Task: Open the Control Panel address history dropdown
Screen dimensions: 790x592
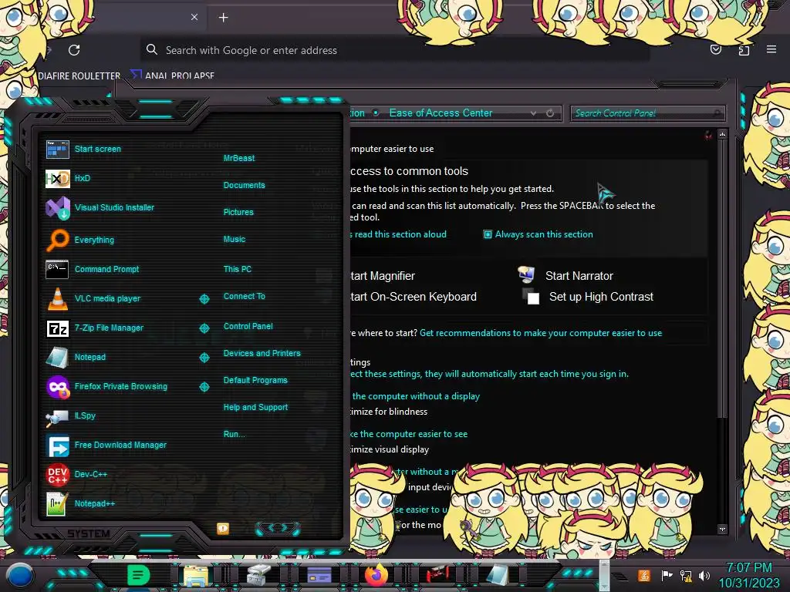Action: point(533,113)
